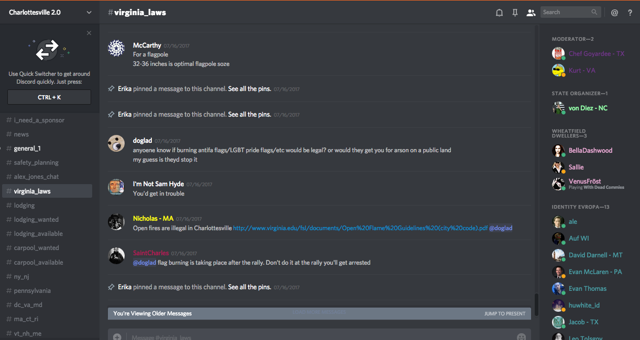Select member von Diez - NC
The width and height of the screenshot is (640, 340).
point(588,108)
